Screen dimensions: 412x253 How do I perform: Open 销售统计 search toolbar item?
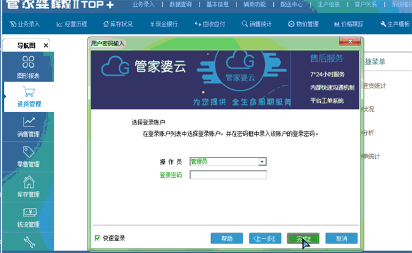[x=257, y=24]
